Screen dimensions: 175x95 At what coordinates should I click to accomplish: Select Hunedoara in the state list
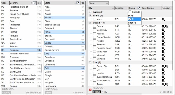[65, 86]
